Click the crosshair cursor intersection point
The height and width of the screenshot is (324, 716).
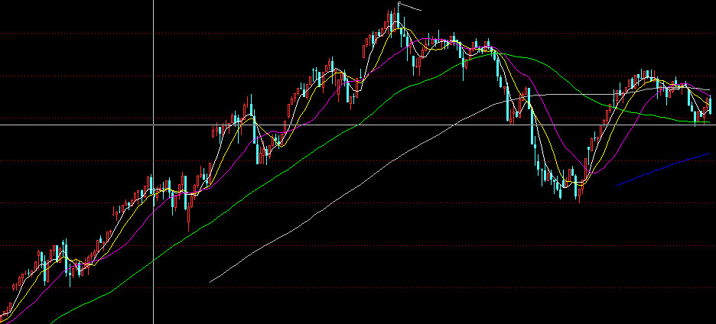coord(154,124)
